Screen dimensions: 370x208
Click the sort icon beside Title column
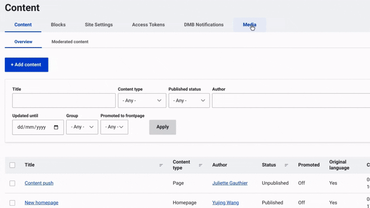point(161,165)
